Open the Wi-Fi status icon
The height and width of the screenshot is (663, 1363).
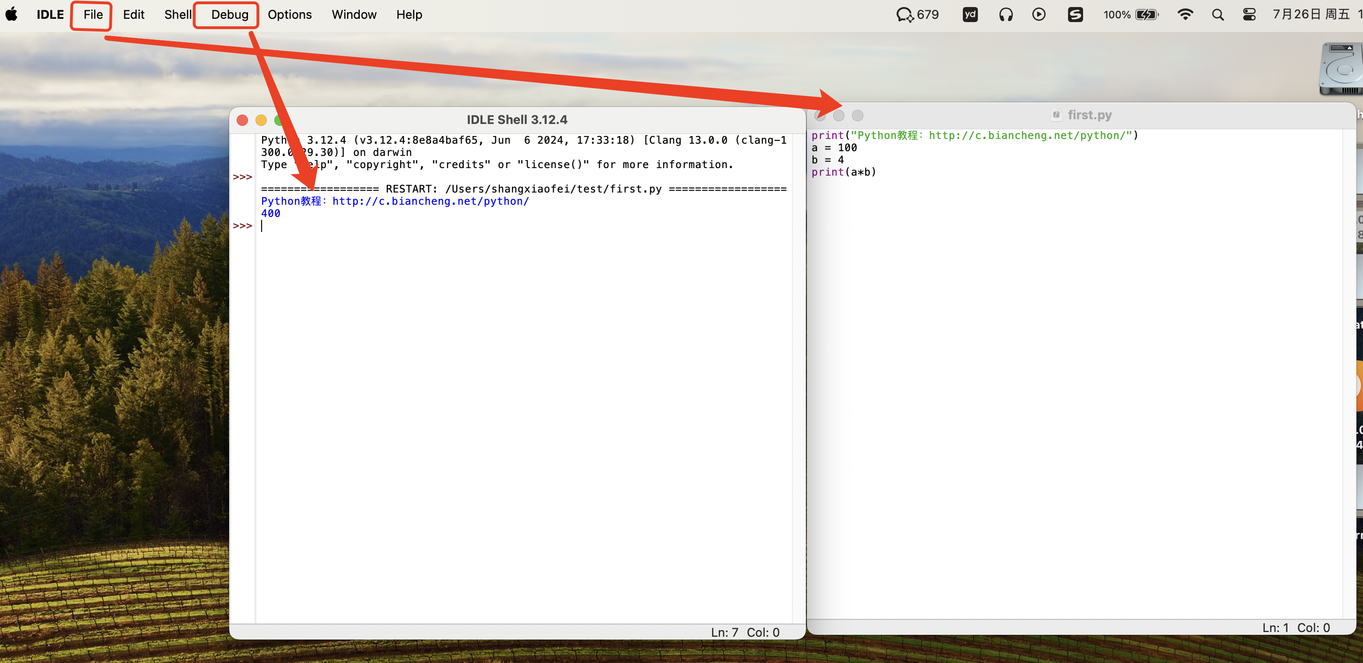click(x=1185, y=14)
